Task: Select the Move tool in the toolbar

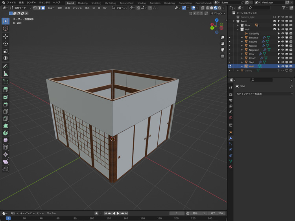Action: pyautogui.click(x=6, y=36)
